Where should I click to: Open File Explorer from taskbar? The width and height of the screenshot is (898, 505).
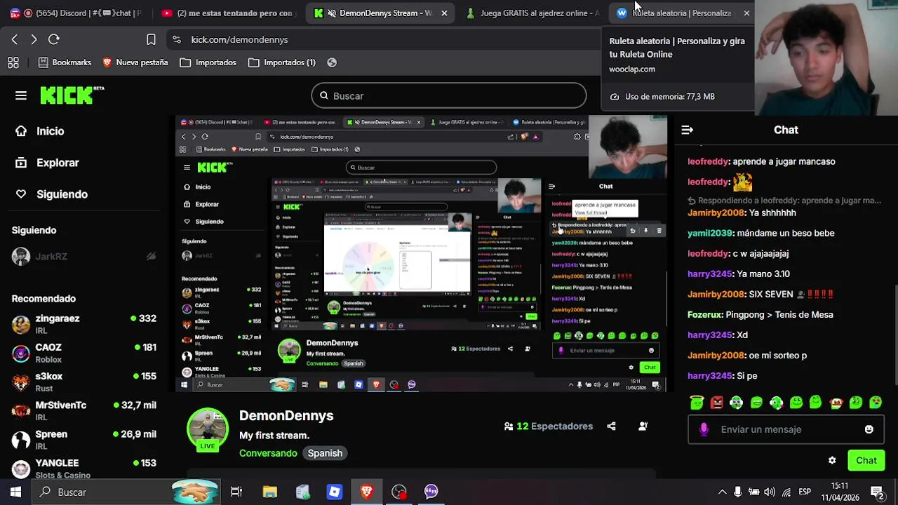[270, 492]
